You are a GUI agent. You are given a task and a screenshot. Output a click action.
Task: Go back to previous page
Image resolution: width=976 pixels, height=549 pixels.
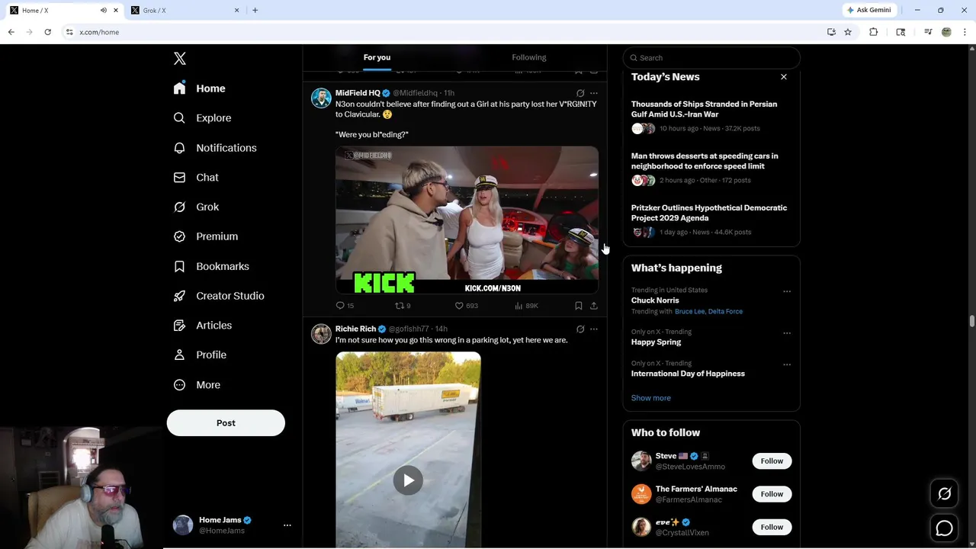click(x=11, y=32)
